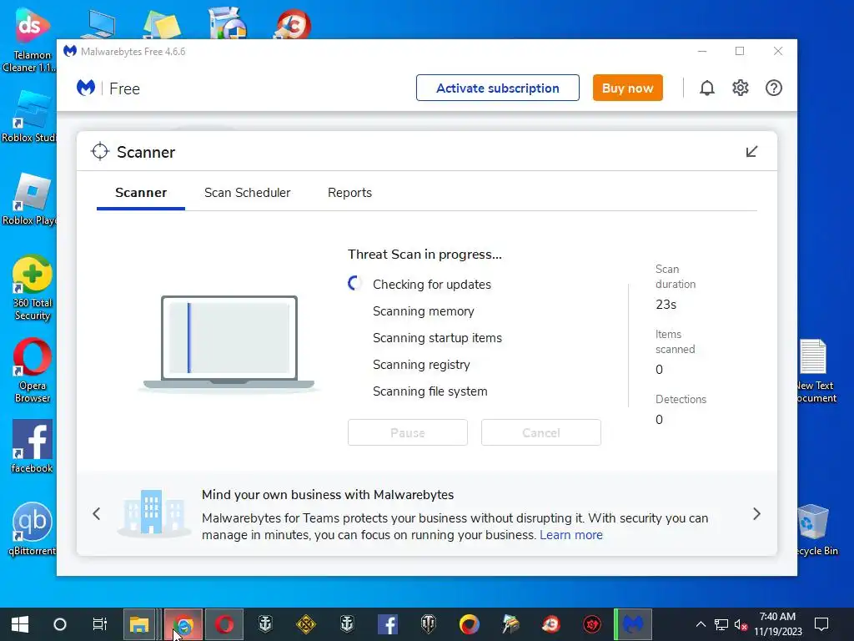854x641 pixels.
Task: Click the Scanner crosshair icon in the panel header
Action: (100, 152)
